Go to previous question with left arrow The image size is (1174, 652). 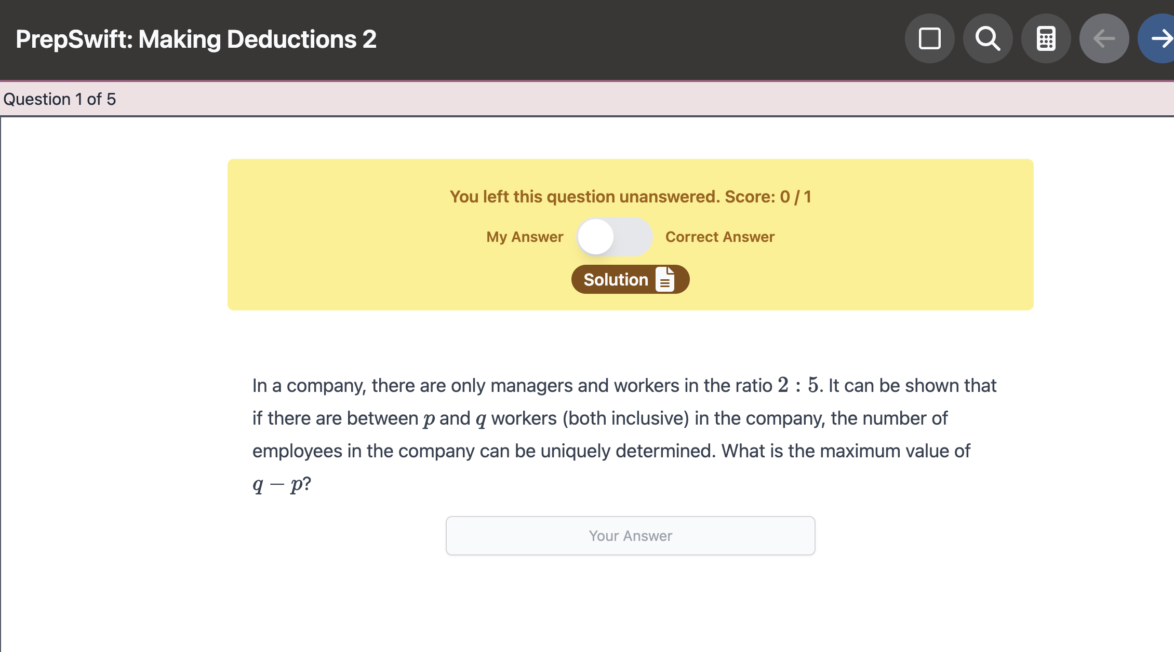point(1104,38)
